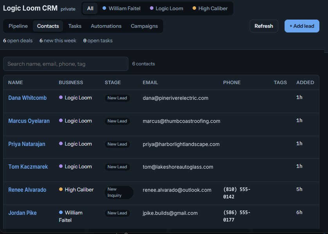
Task: Switch to the Campaigns tab
Action: coord(144,26)
